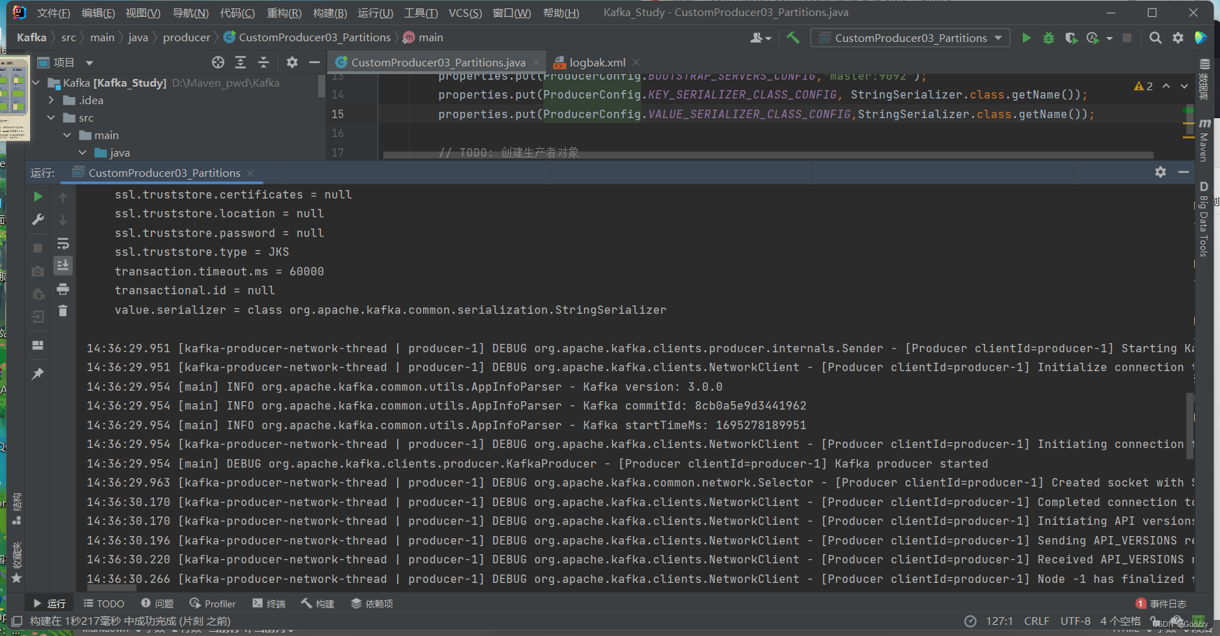Open the 事件日志 event log
Viewport: 1220px width, 636px height.
click(1161, 604)
